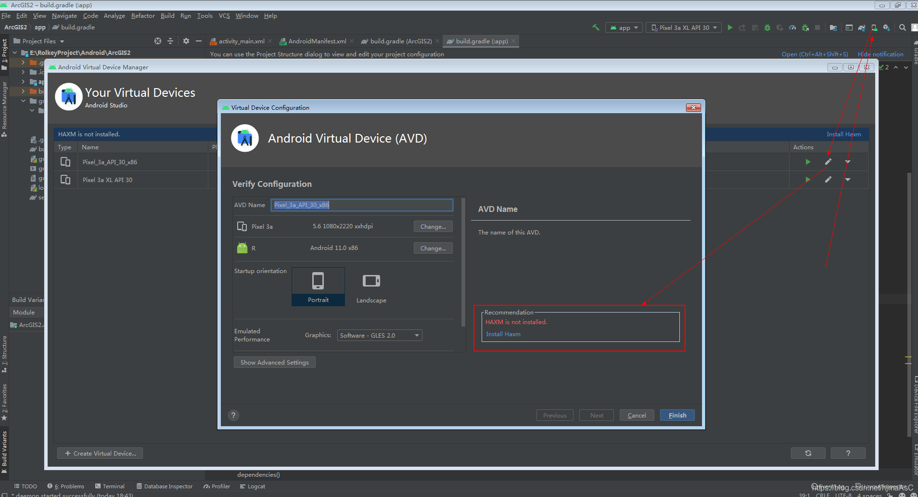
Task: Select the Pixel 3a XL API 30 device row name
Action: pos(107,180)
